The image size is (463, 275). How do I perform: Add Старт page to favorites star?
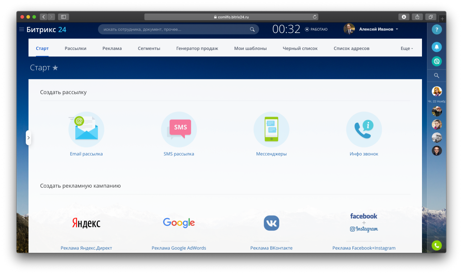(x=55, y=68)
